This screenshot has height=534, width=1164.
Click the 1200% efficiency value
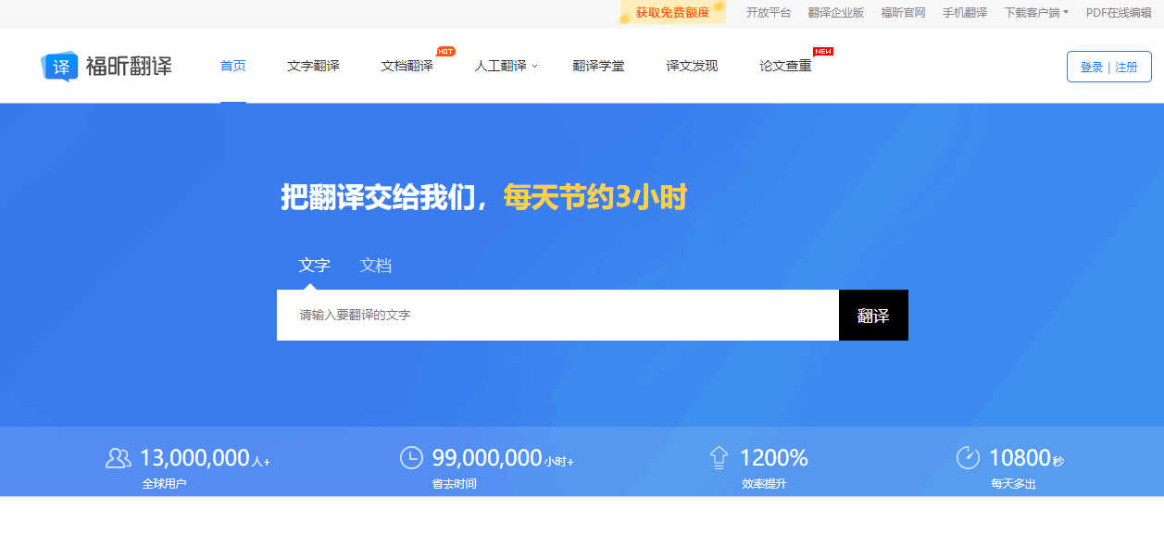point(774,458)
